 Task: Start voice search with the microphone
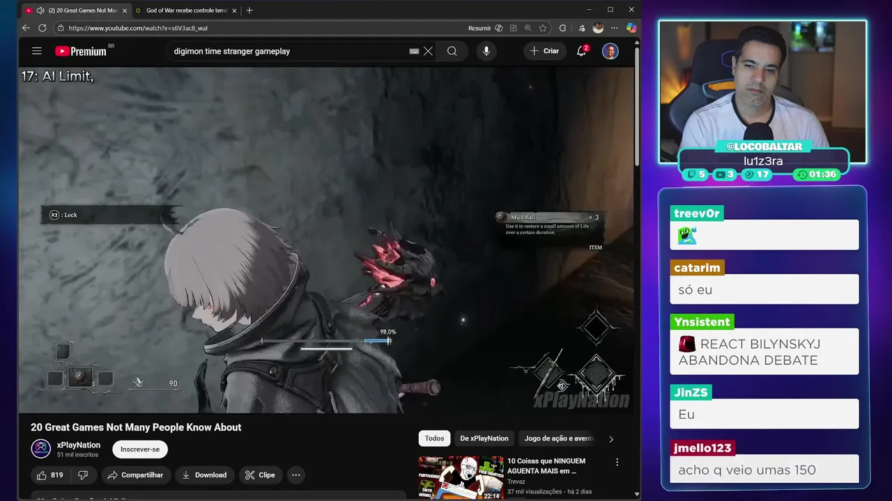pos(486,51)
